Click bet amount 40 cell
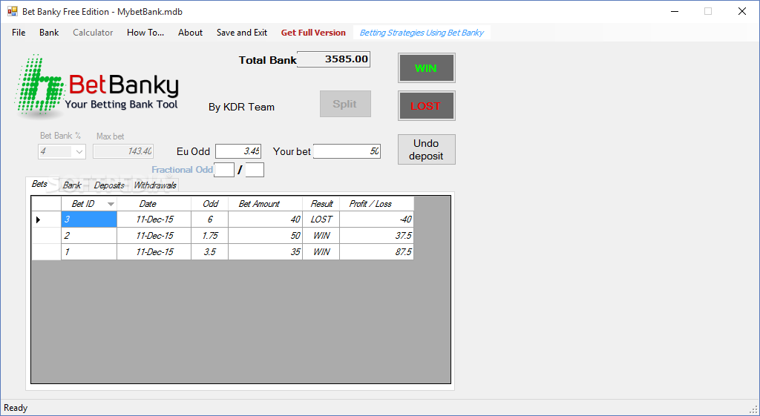 pos(265,219)
